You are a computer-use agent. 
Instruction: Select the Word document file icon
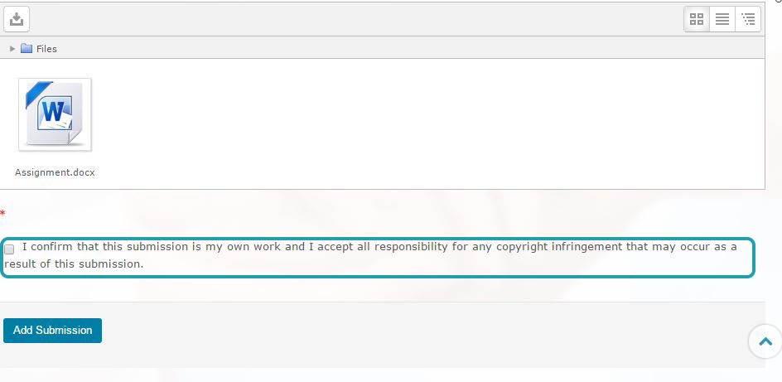coord(55,114)
